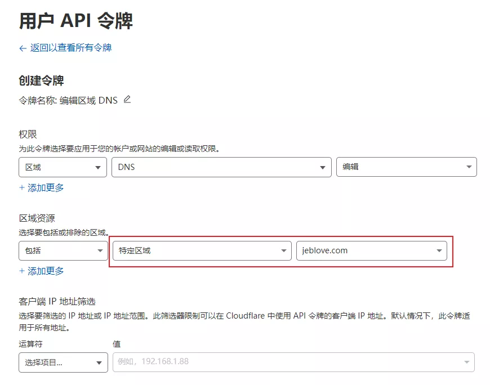Click the '权限' section label
Viewport: 490px width, 385px height.
[x=28, y=135]
